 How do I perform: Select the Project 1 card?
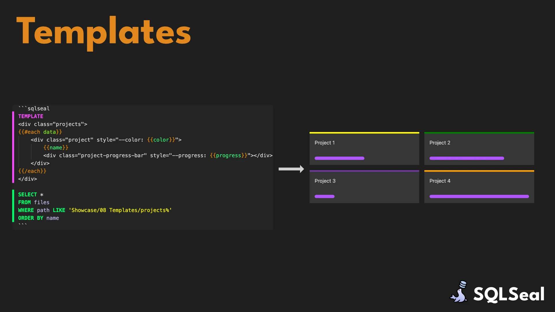tap(364, 149)
